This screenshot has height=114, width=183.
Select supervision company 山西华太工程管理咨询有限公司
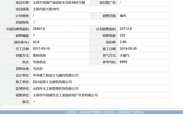click(55, 89)
